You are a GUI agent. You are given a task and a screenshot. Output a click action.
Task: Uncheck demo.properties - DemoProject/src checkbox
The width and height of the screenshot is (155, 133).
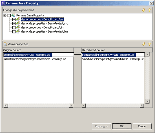click(x=14, y=20)
